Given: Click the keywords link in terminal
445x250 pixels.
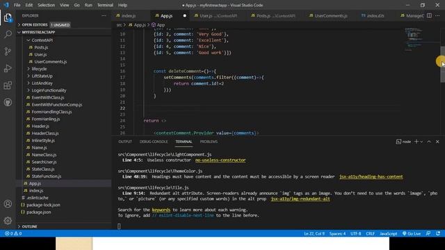Looking at the screenshot, I should 161,210.
